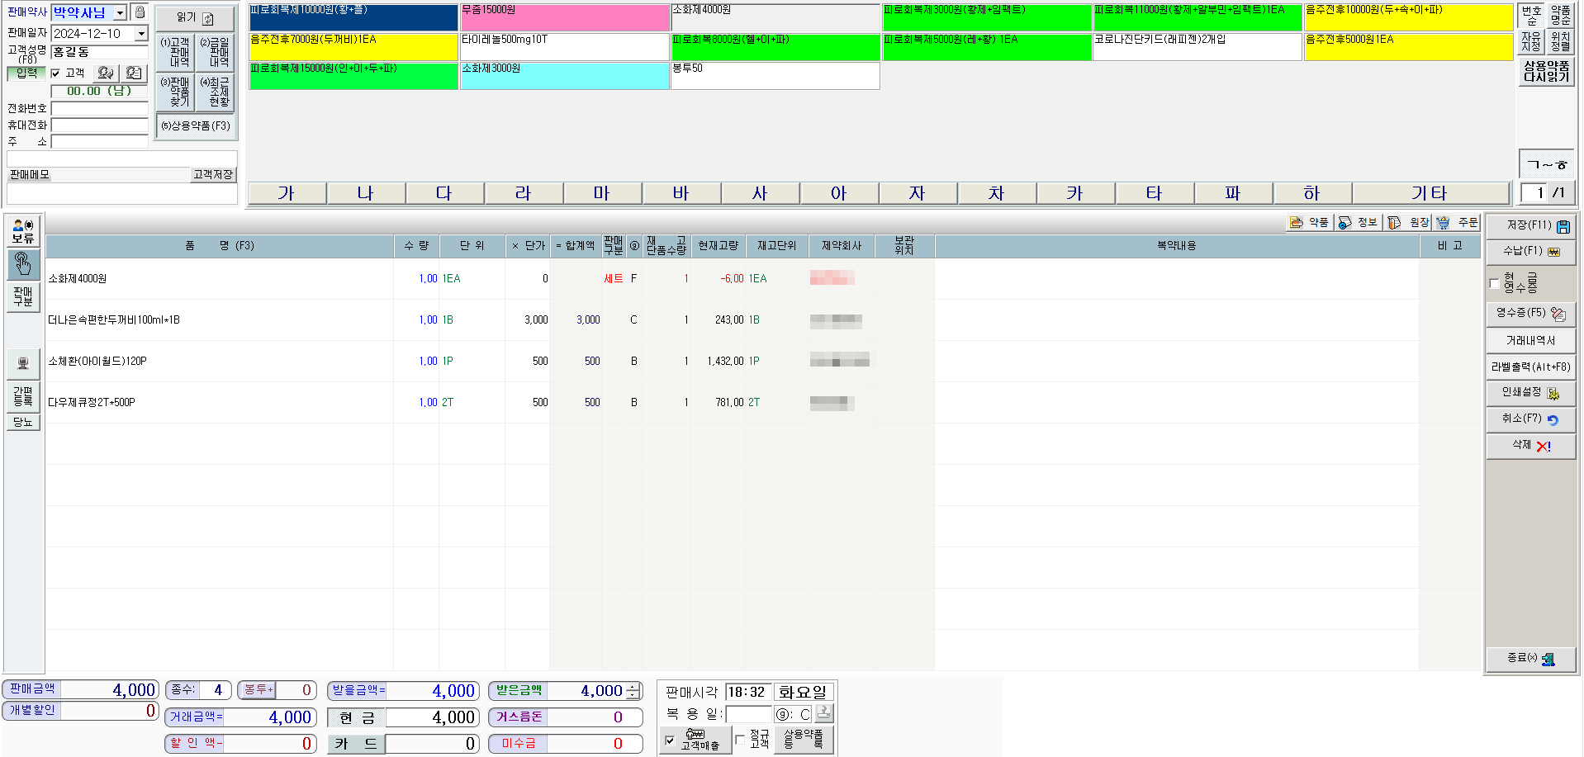This screenshot has height=757, width=1584.
Task: Select the 사 consonant tab
Action: 760,193
